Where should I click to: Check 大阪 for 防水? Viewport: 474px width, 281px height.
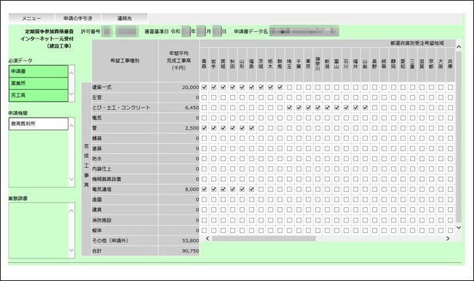click(x=441, y=158)
